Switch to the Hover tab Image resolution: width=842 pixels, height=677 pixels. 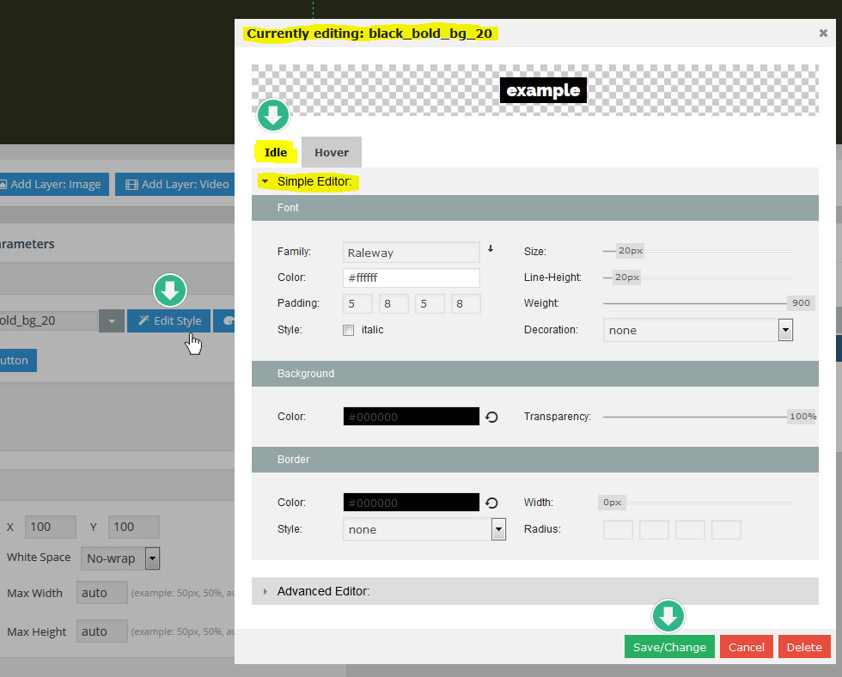[331, 152]
